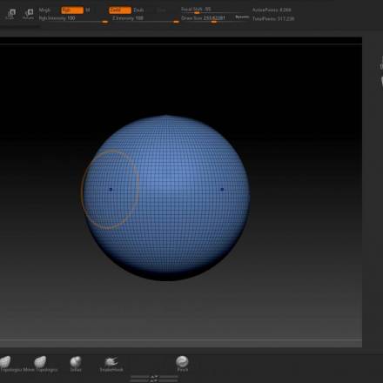Viewport: 383px width, 383px height.
Task: Click the ActivePoints readout
Action: coord(272,10)
